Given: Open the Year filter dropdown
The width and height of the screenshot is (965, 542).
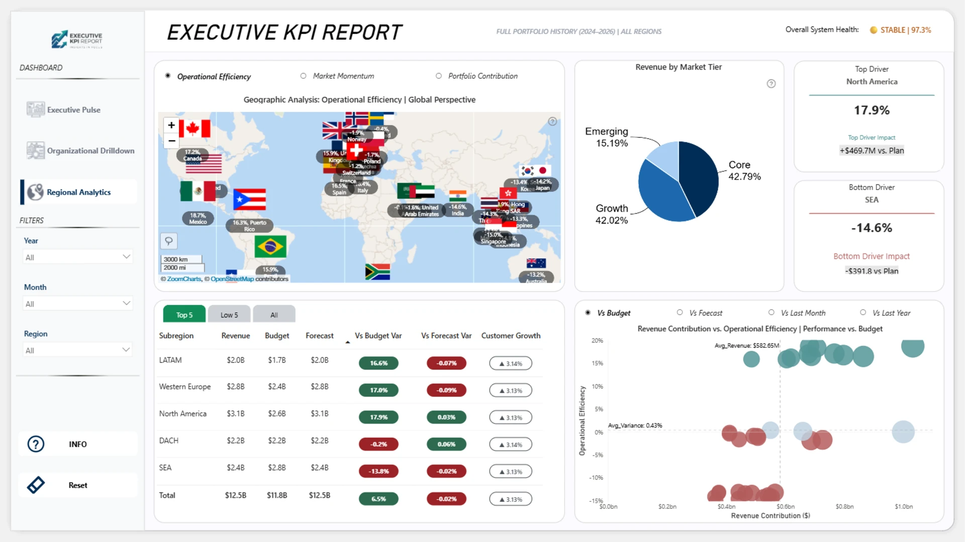Looking at the screenshot, I should point(77,256).
